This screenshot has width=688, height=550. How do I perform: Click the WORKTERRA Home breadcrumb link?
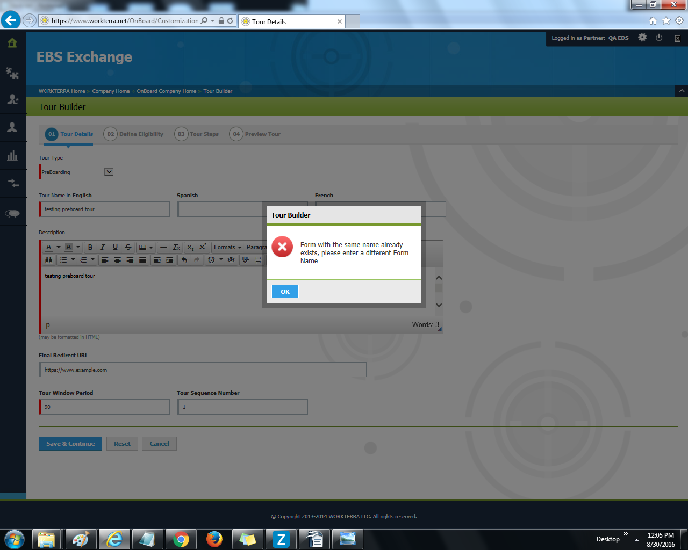tap(62, 91)
